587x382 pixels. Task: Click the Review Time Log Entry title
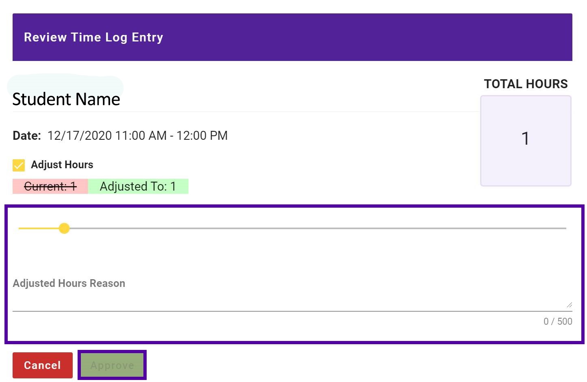pyautogui.click(x=93, y=37)
